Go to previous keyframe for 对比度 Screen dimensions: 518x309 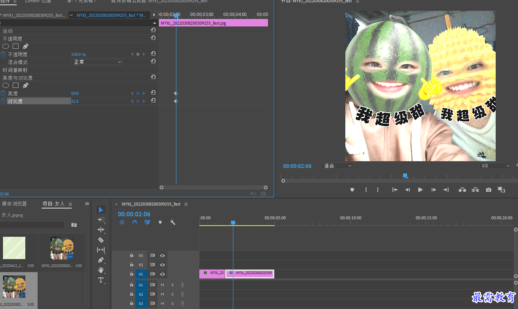(132, 101)
